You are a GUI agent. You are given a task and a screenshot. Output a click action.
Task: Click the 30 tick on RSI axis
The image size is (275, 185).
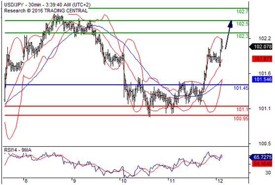pos(268,173)
